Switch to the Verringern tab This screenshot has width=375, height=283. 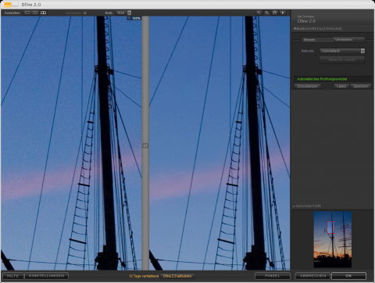(348, 40)
